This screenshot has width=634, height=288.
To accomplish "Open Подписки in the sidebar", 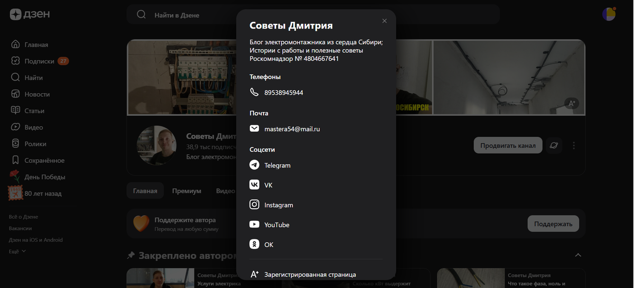I will pyautogui.click(x=40, y=61).
